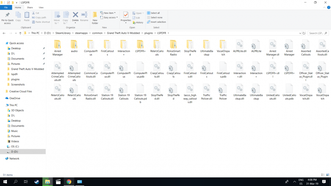Open Chrome from the taskbar
The width and height of the screenshot is (331, 186).
point(69,182)
